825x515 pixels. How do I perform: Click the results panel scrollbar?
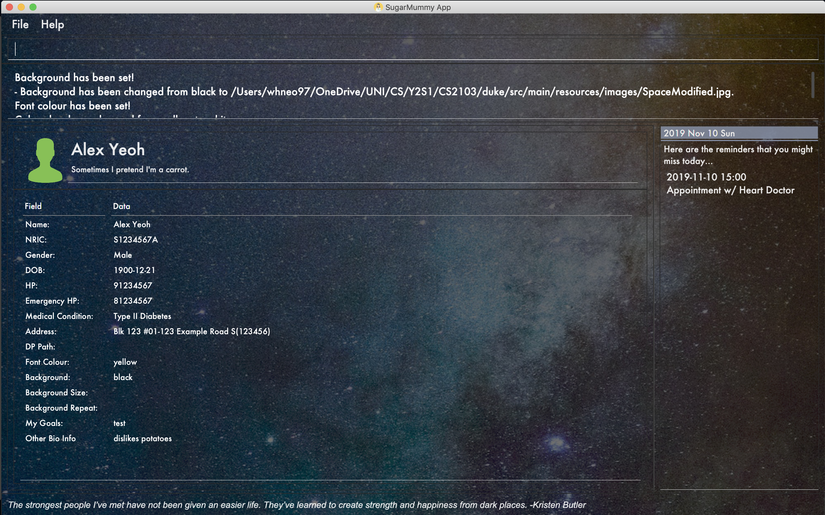click(813, 85)
